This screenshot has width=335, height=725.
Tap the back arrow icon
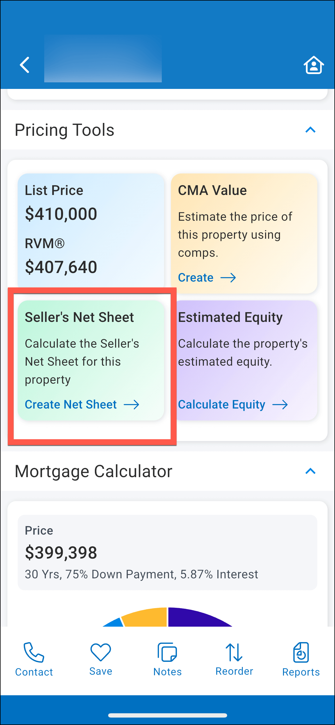click(x=25, y=65)
